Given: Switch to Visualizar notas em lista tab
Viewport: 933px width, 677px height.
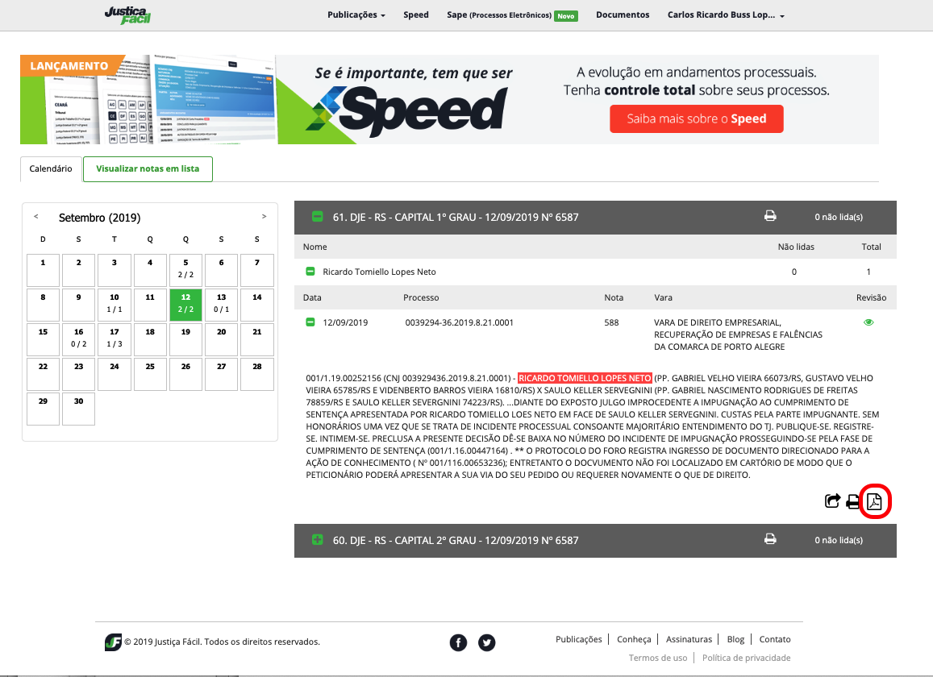Looking at the screenshot, I should click(x=148, y=169).
